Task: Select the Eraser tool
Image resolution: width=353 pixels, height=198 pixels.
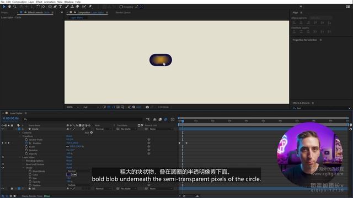Action: [x=77, y=7]
